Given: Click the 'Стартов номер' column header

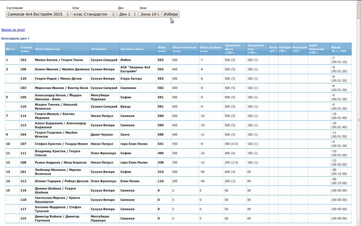Looking at the screenshot, I should click(x=26, y=49).
